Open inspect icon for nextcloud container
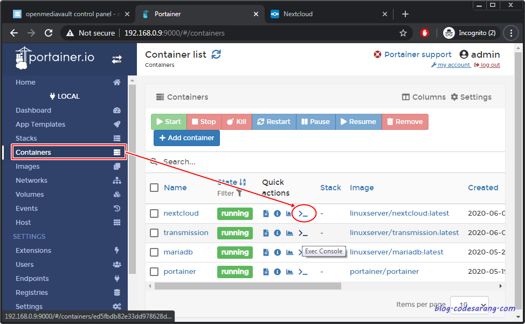The width and height of the screenshot is (525, 324). point(277,213)
